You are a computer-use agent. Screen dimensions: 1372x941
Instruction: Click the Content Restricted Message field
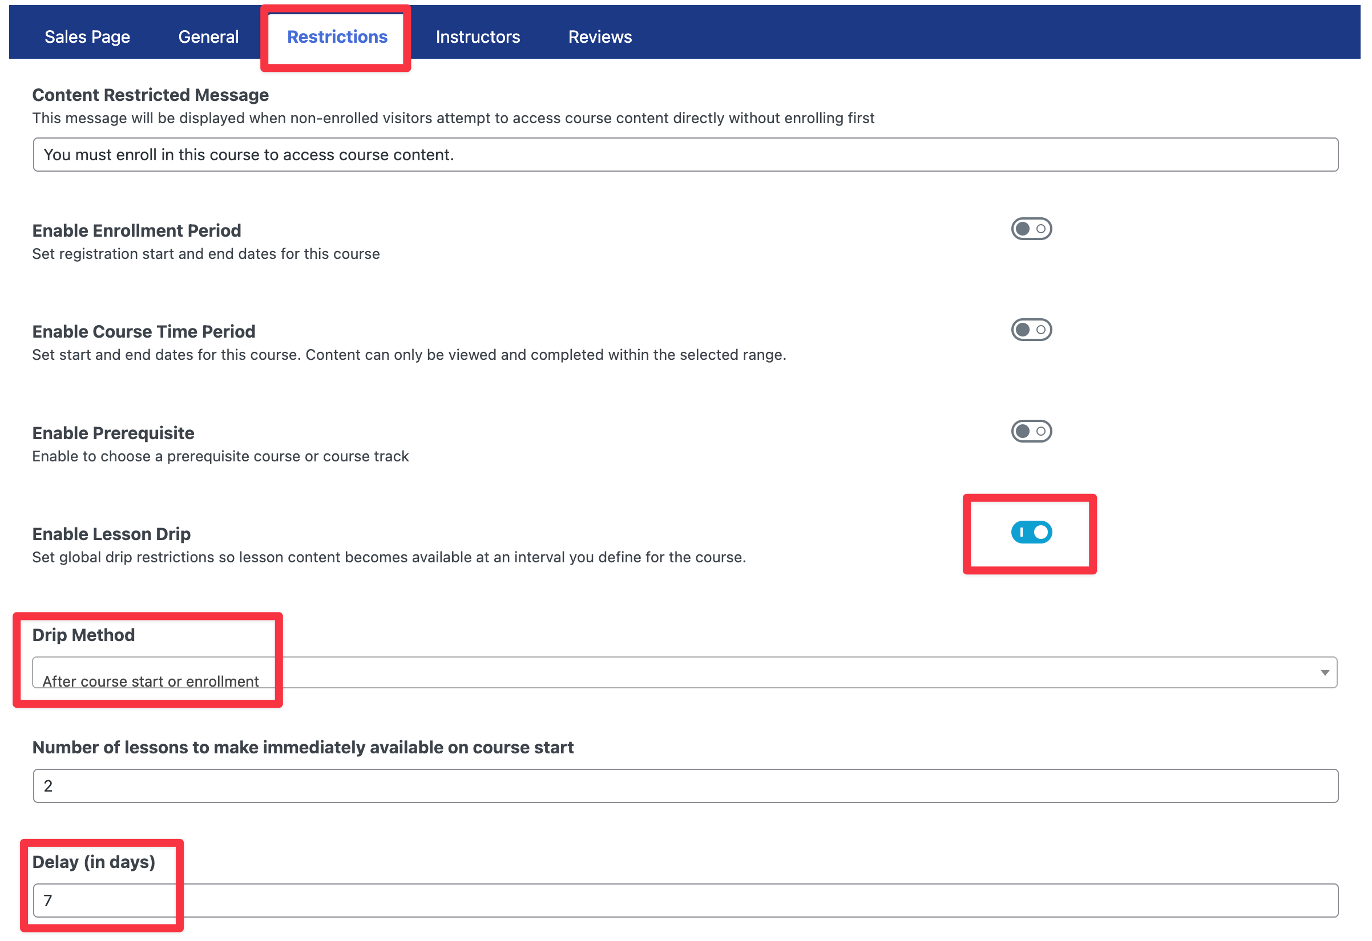(x=685, y=155)
